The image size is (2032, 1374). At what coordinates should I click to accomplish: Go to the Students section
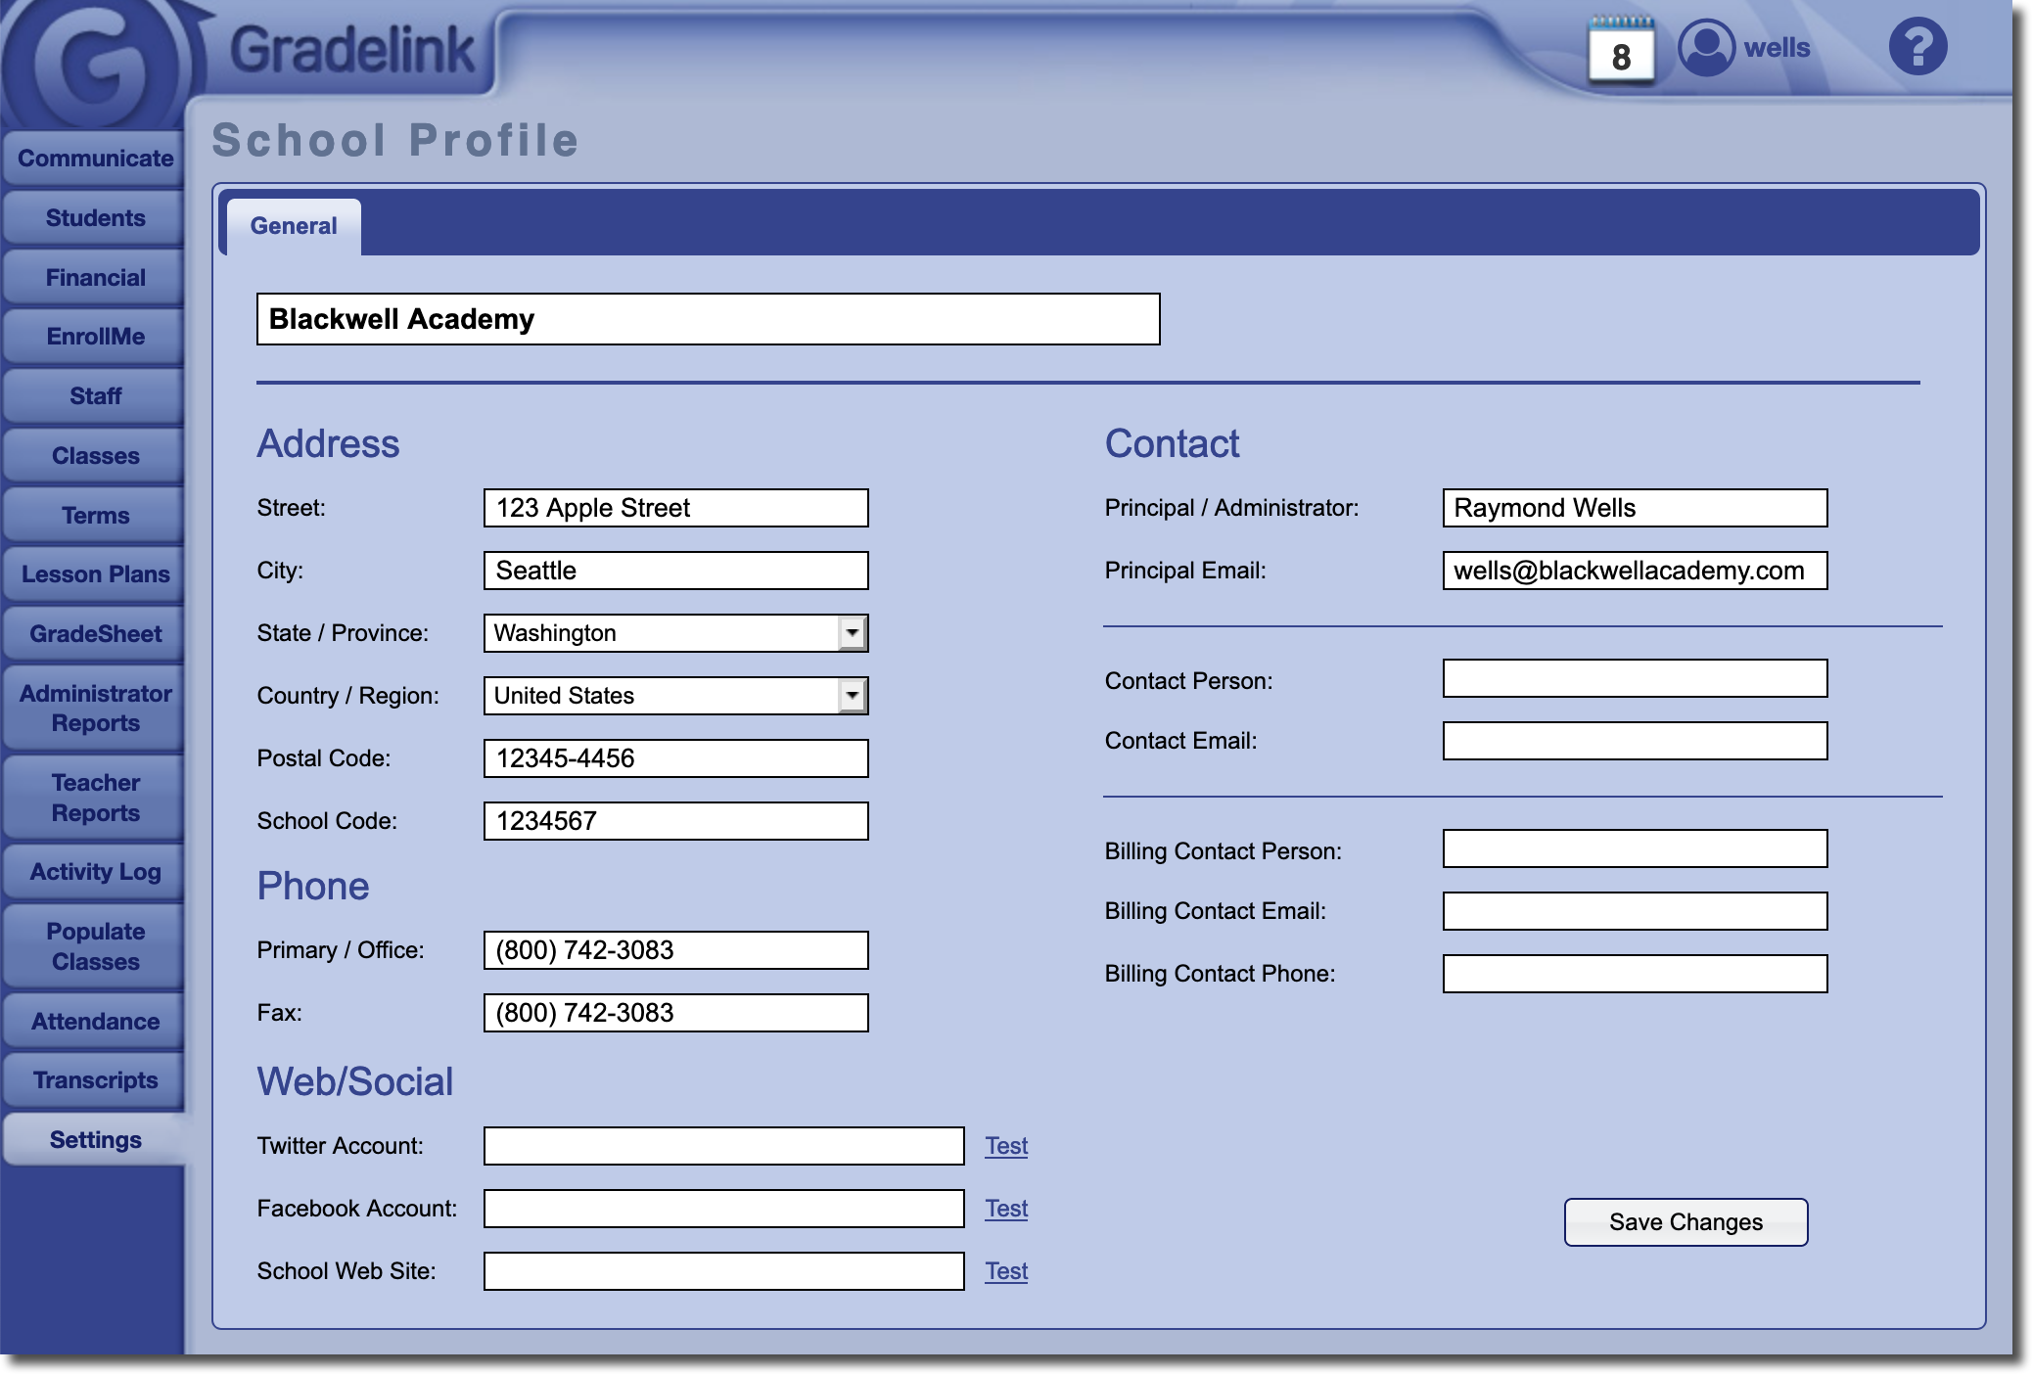95,218
